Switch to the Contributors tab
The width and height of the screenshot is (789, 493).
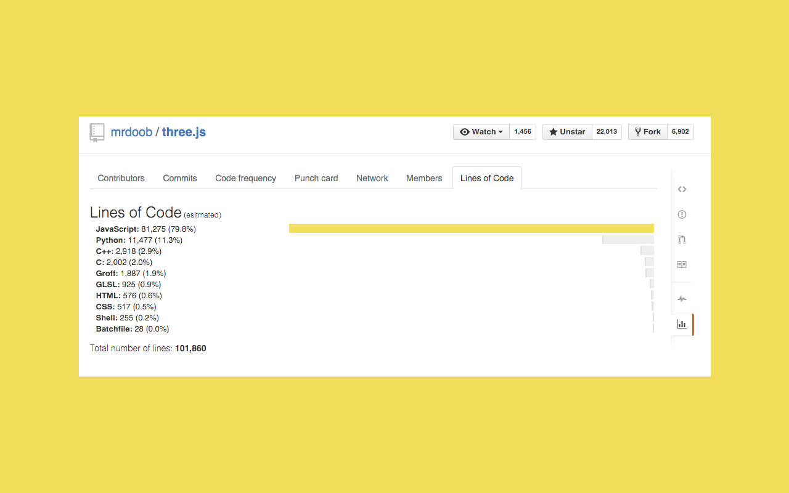(121, 178)
